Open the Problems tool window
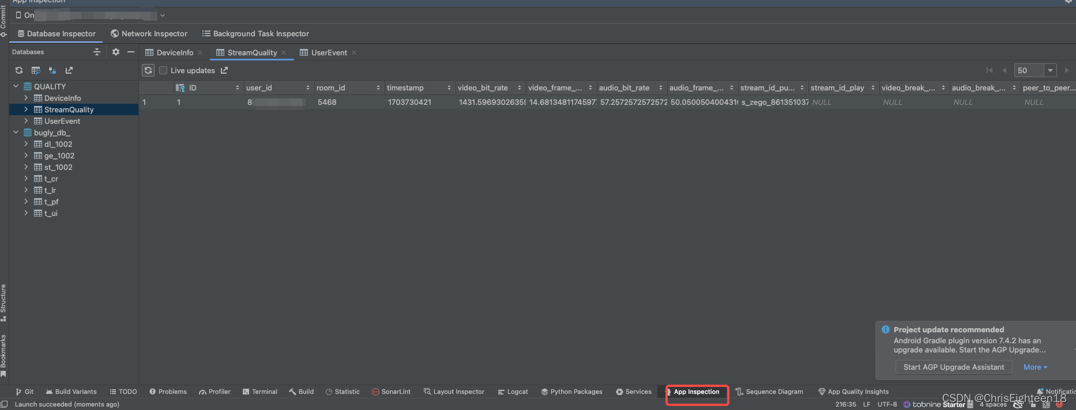 [x=168, y=392]
